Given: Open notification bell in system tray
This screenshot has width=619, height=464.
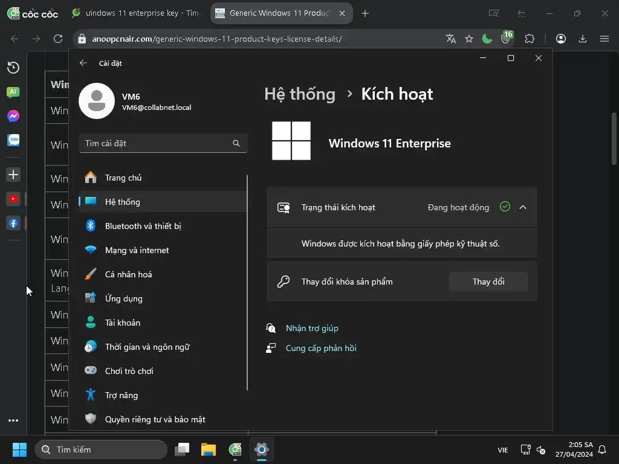Looking at the screenshot, I should pyautogui.click(x=602, y=449).
